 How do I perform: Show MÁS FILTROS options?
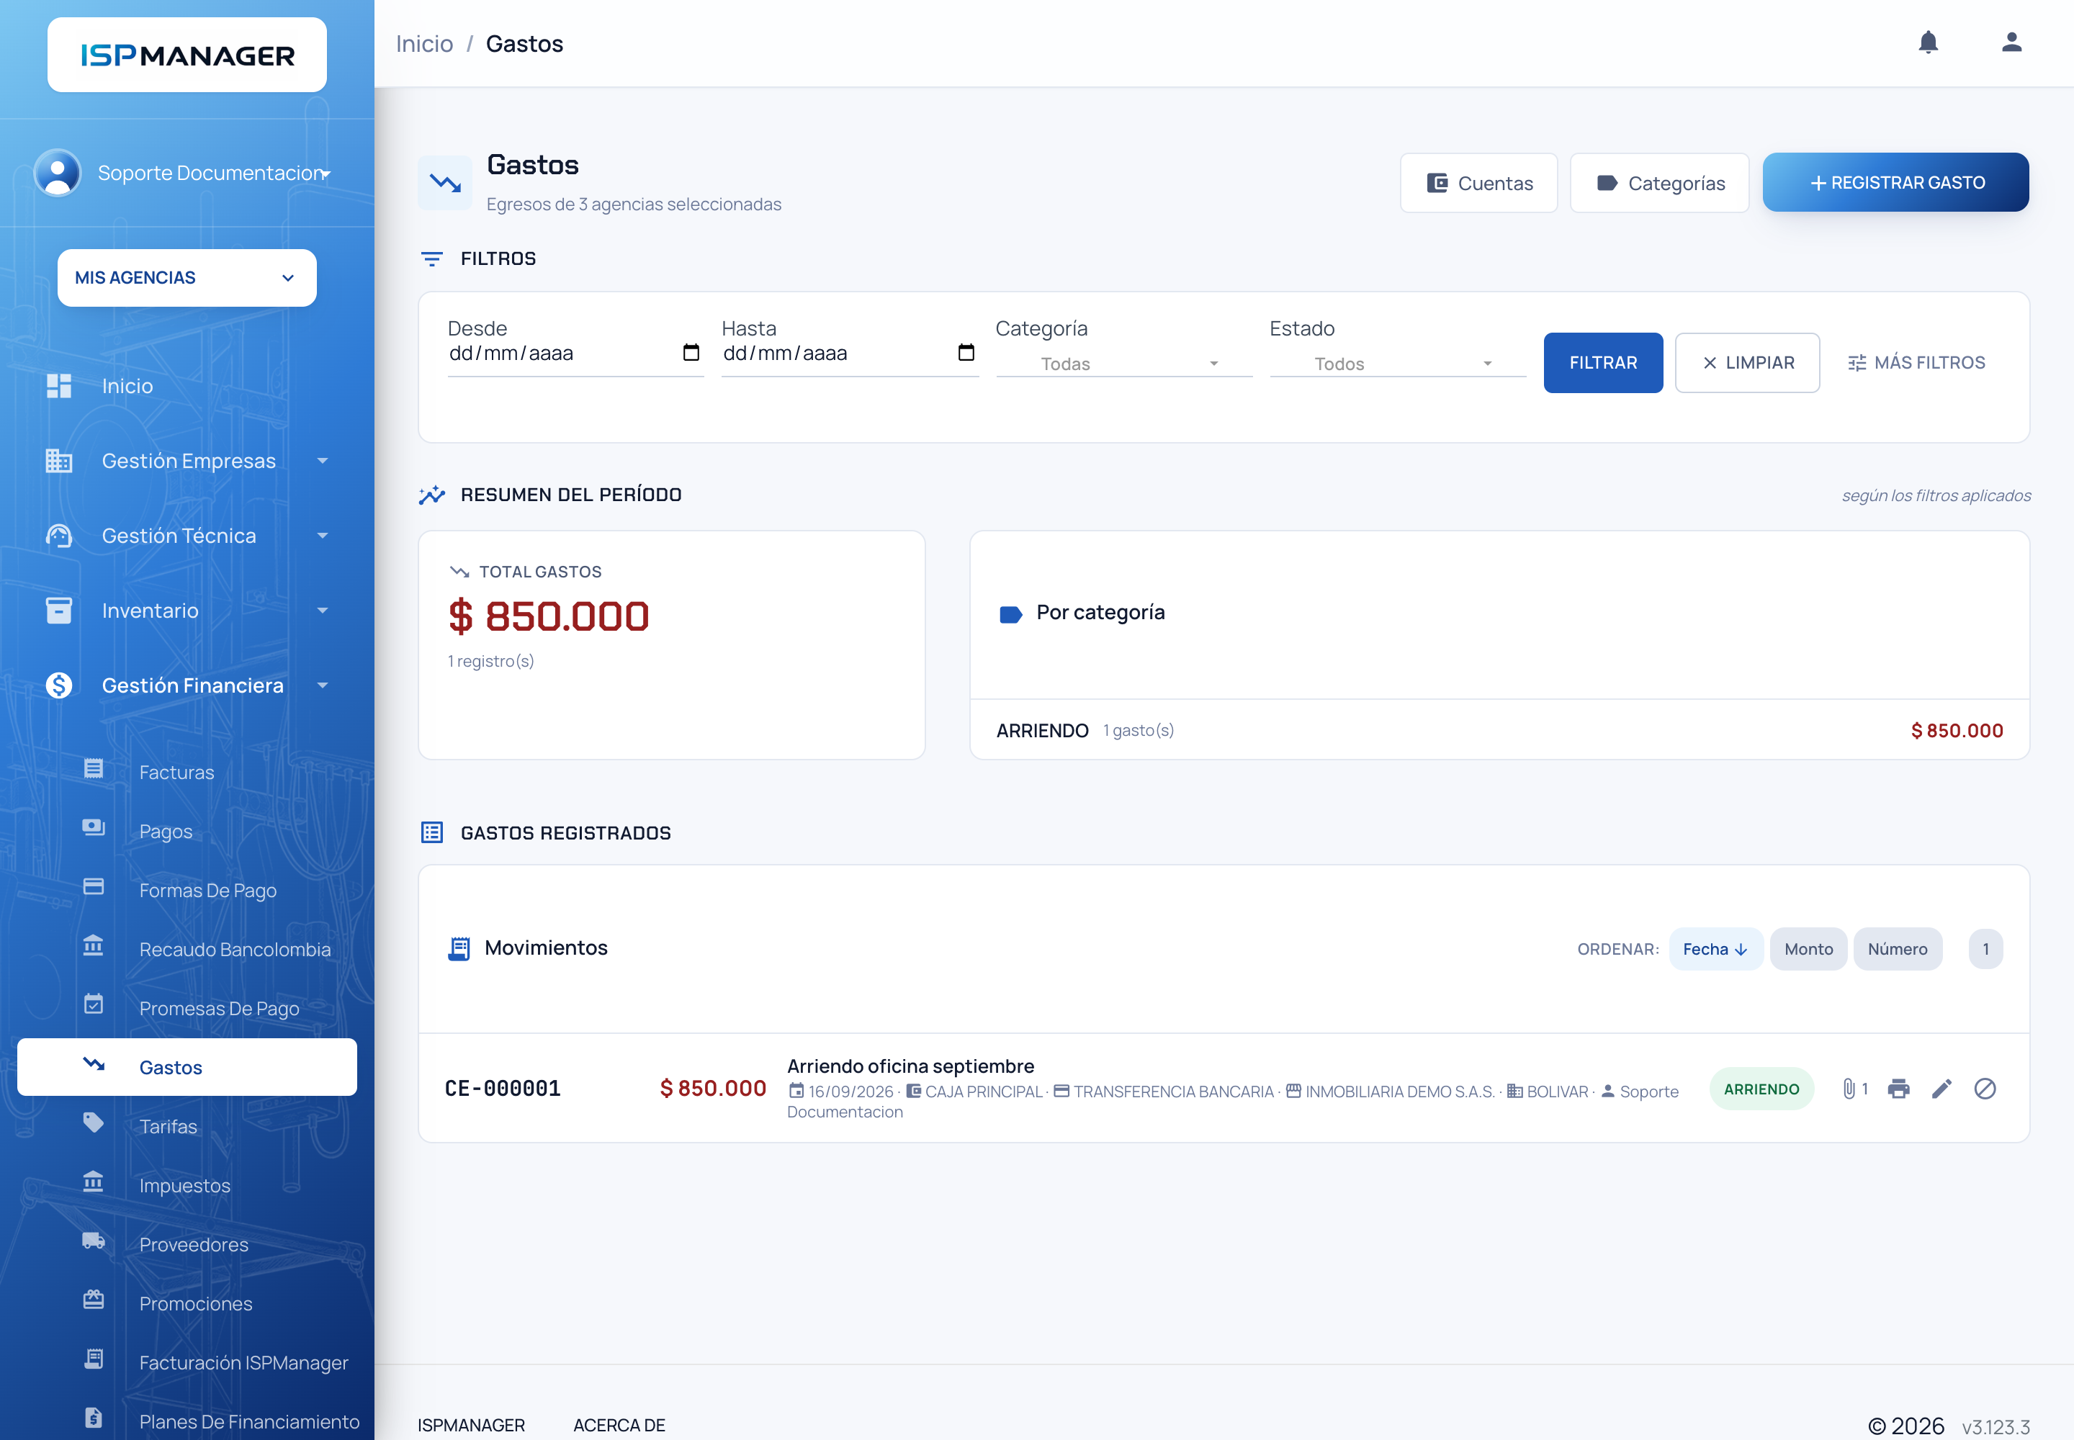click(1916, 363)
